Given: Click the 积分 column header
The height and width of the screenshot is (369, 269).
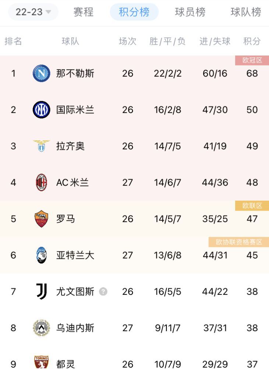Looking at the screenshot, I should point(252,41).
